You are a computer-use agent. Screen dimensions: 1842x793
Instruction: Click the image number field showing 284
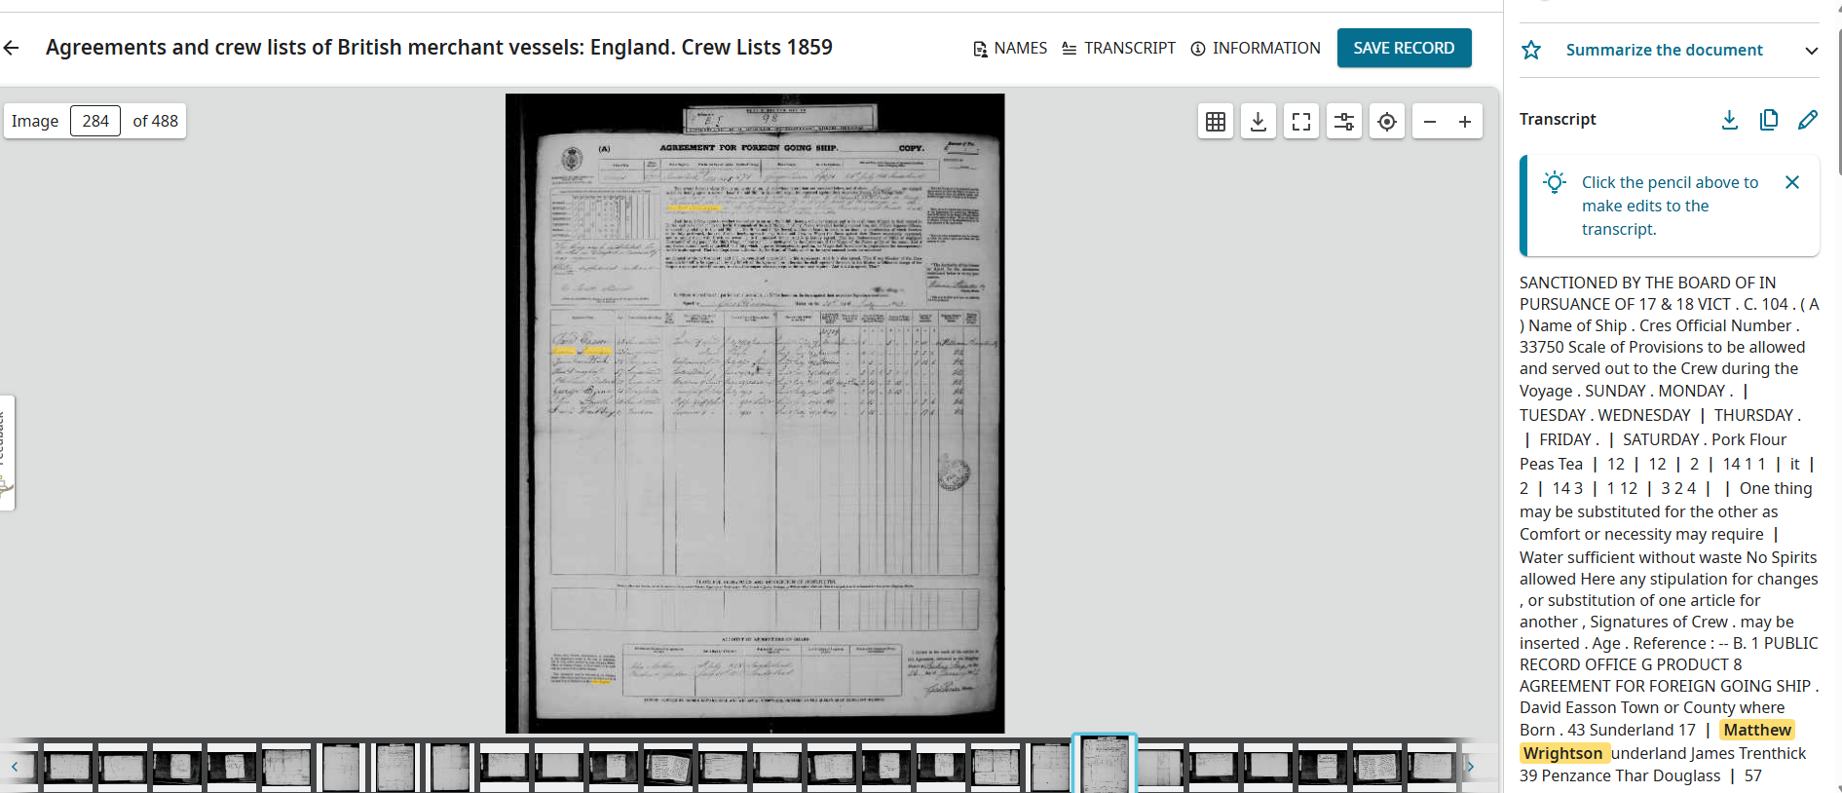pos(95,121)
